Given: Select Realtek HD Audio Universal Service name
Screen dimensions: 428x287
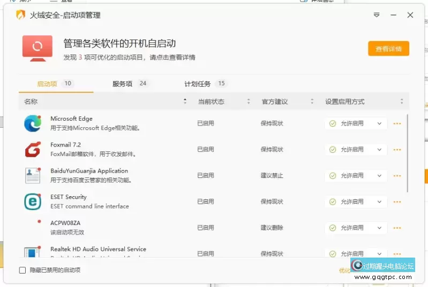Looking at the screenshot, I should [x=98, y=249].
